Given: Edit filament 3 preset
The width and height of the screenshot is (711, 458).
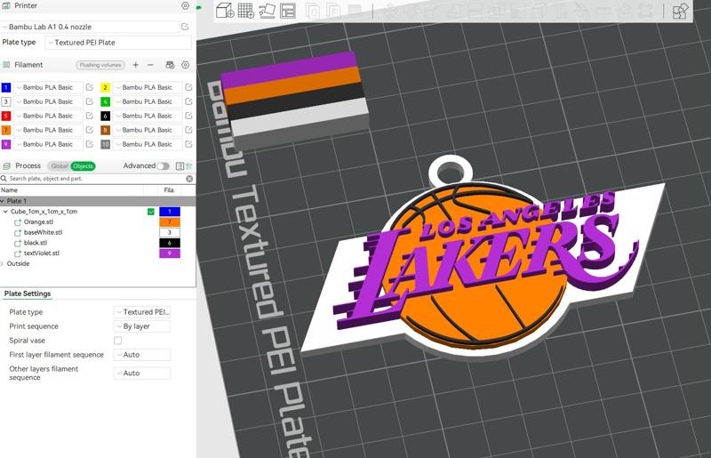Looking at the screenshot, I should (90, 101).
